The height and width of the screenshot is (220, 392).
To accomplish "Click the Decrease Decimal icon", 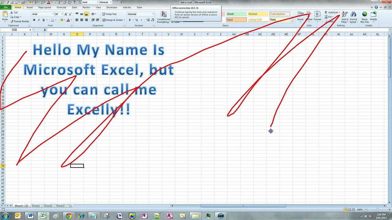I will pos(153,20).
